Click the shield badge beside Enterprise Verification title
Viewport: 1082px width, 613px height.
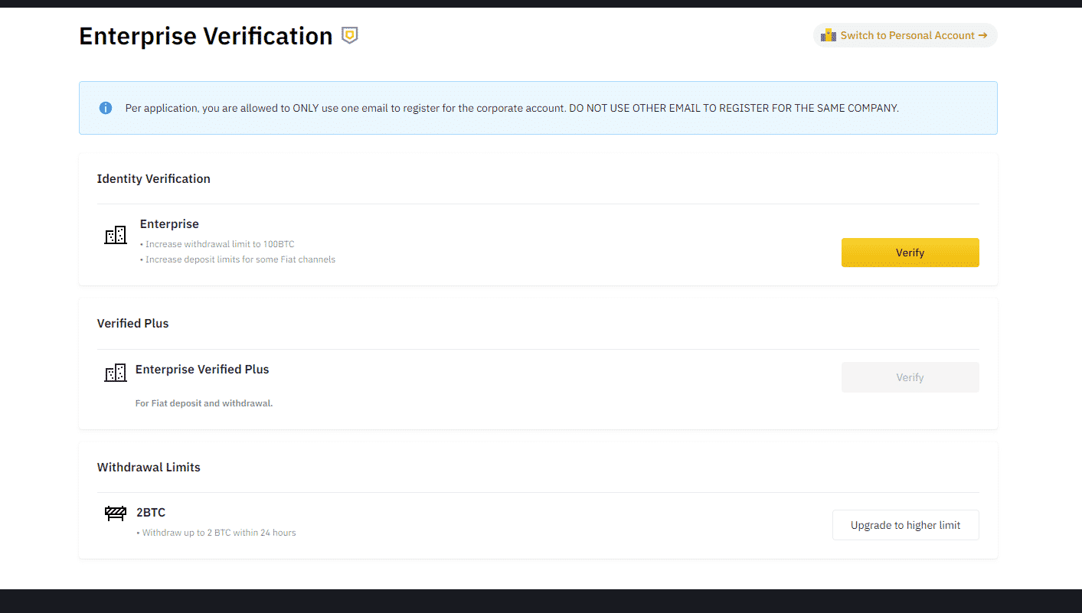coord(349,35)
